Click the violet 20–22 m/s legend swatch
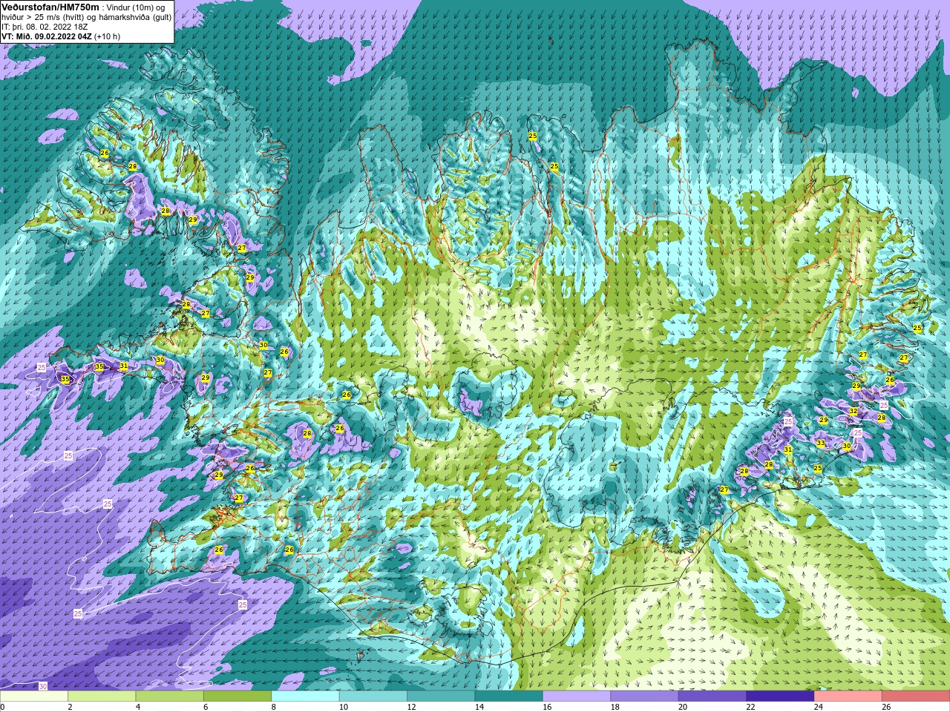Image resolution: width=950 pixels, height=712 pixels. coord(712,696)
